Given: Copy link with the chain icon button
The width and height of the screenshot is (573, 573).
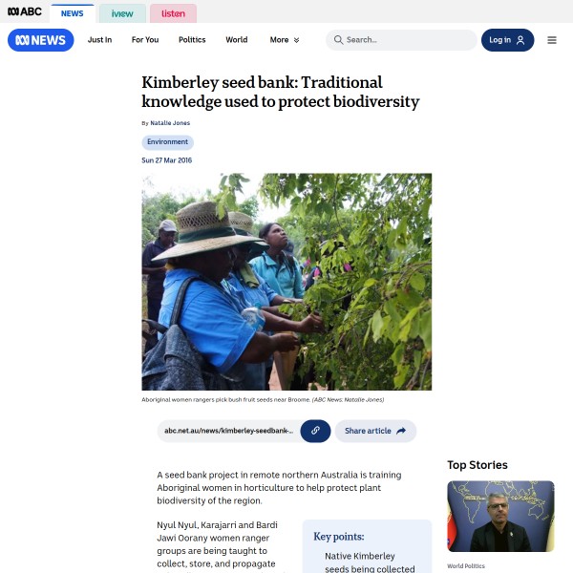Looking at the screenshot, I should (315, 431).
